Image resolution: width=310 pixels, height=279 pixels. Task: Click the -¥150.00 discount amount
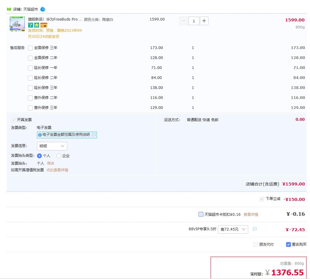(294, 199)
